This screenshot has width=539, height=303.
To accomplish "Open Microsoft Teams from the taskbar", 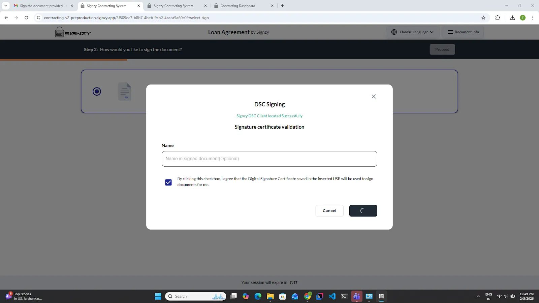I will [357, 296].
